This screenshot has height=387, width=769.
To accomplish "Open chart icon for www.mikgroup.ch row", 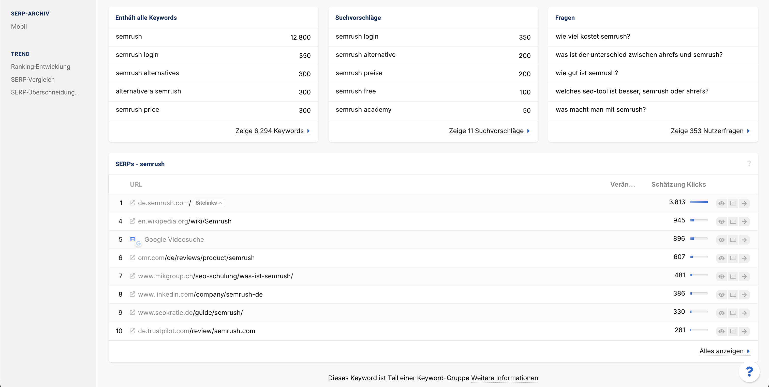I will 733,276.
